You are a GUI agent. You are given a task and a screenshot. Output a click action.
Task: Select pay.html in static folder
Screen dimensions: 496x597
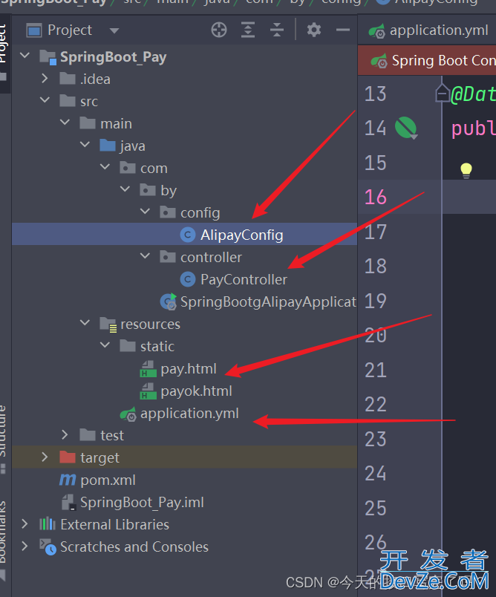(189, 368)
